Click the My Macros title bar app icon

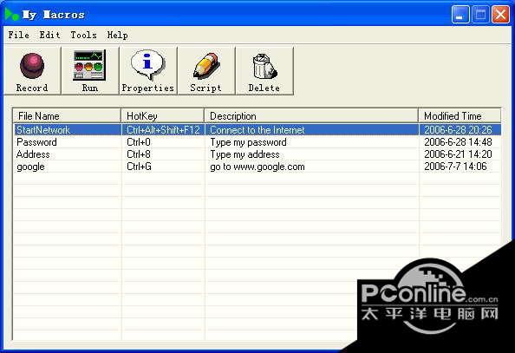[11, 15]
